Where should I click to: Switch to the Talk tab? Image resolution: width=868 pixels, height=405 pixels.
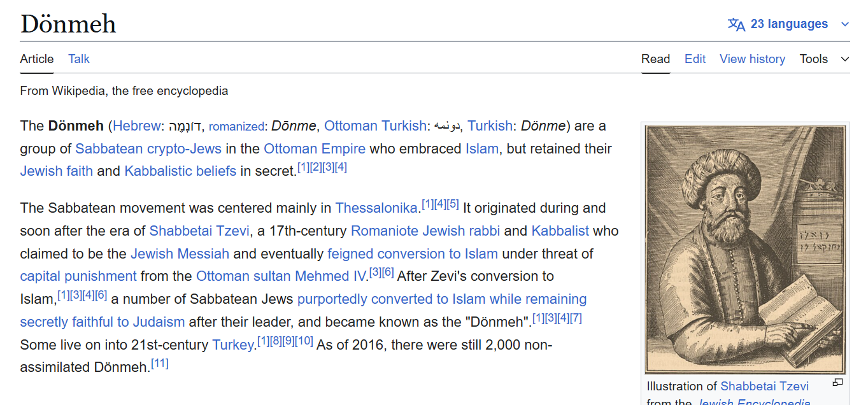[x=79, y=59]
